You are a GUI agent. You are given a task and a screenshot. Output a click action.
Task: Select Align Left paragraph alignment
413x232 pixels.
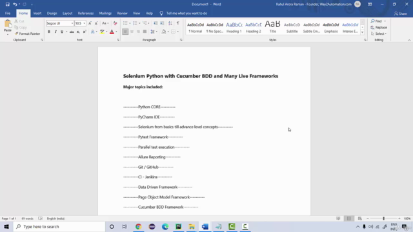[x=125, y=32]
